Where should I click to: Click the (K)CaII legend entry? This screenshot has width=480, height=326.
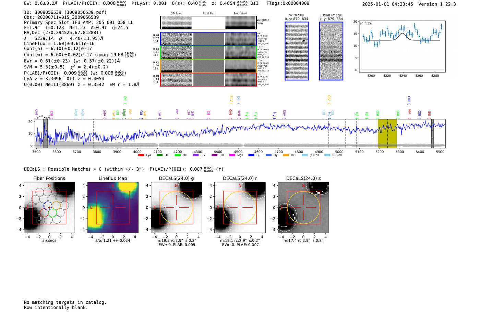[310, 155]
